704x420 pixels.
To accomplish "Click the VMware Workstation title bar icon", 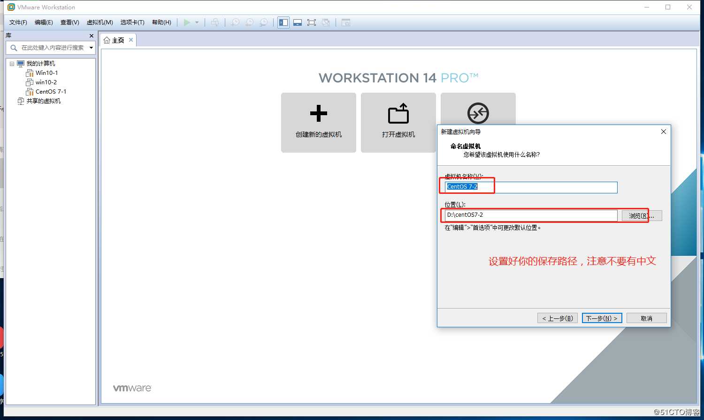I will (11, 7).
